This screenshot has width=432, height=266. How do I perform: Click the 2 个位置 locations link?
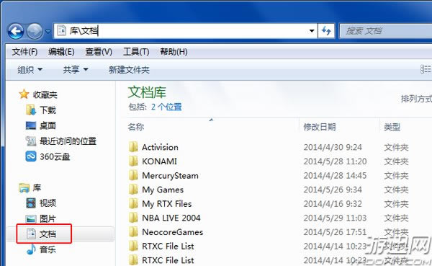(x=166, y=107)
